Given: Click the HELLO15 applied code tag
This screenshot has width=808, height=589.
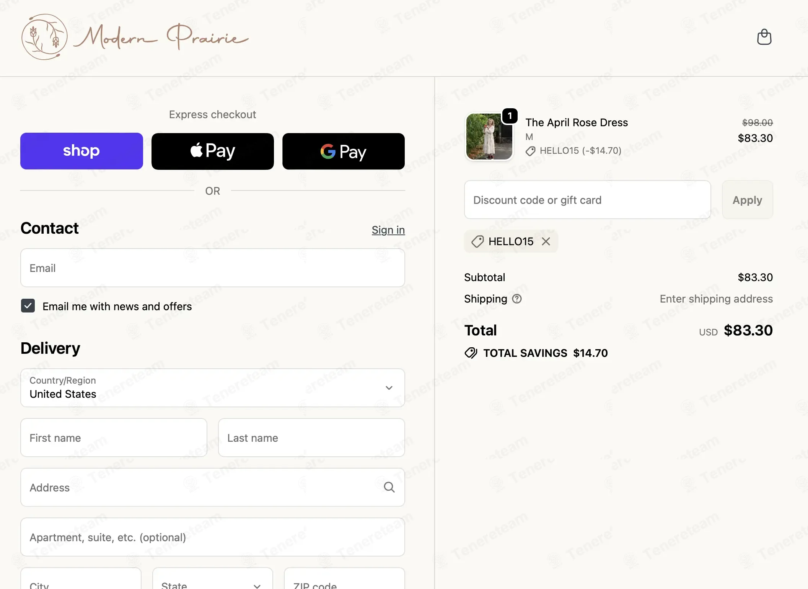Looking at the screenshot, I should (x=511, y=241).
